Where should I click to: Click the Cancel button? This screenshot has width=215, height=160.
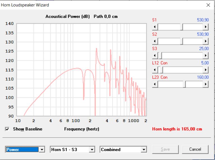tap(195, 149)
